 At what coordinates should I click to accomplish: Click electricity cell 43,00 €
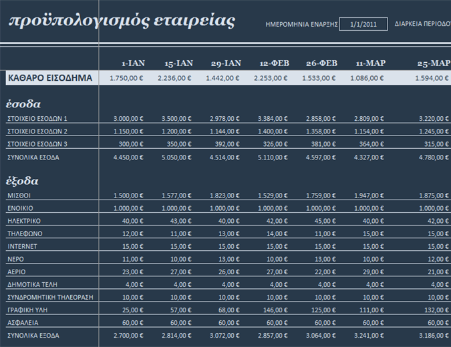[x=181, y=221]
